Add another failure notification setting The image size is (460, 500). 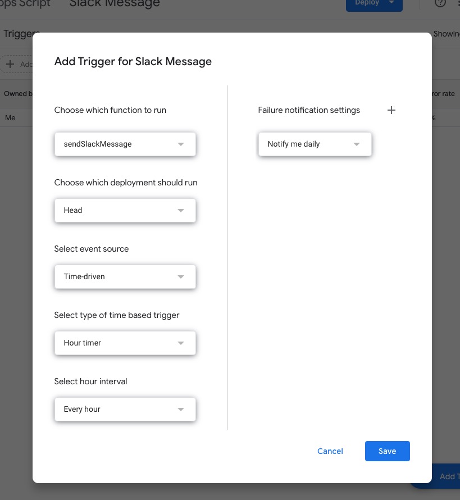tap(391, 110)
